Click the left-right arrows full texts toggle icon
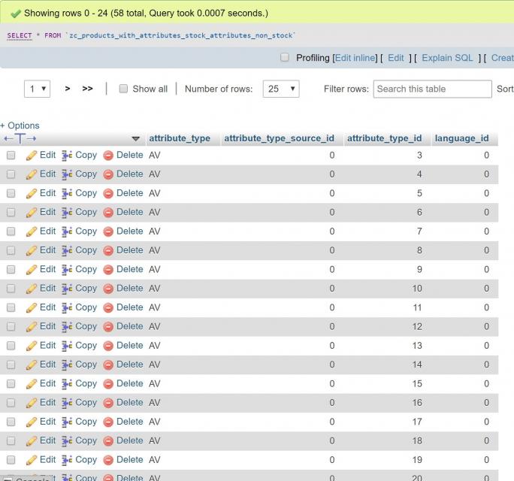Viewport: 514px width, 481px height. tap(20, 139)
